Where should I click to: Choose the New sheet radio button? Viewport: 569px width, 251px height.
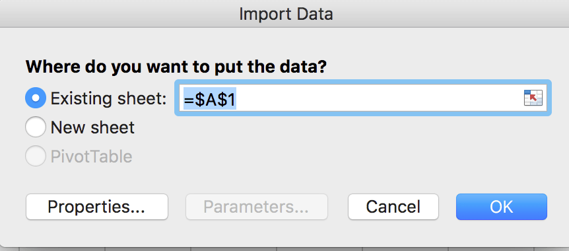click(x=36, y=127)
